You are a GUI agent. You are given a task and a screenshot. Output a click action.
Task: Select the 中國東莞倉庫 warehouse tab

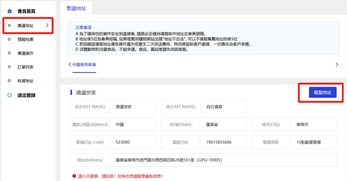(84, 65)
